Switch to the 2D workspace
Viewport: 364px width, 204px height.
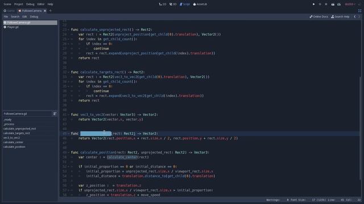coord(163,4)
